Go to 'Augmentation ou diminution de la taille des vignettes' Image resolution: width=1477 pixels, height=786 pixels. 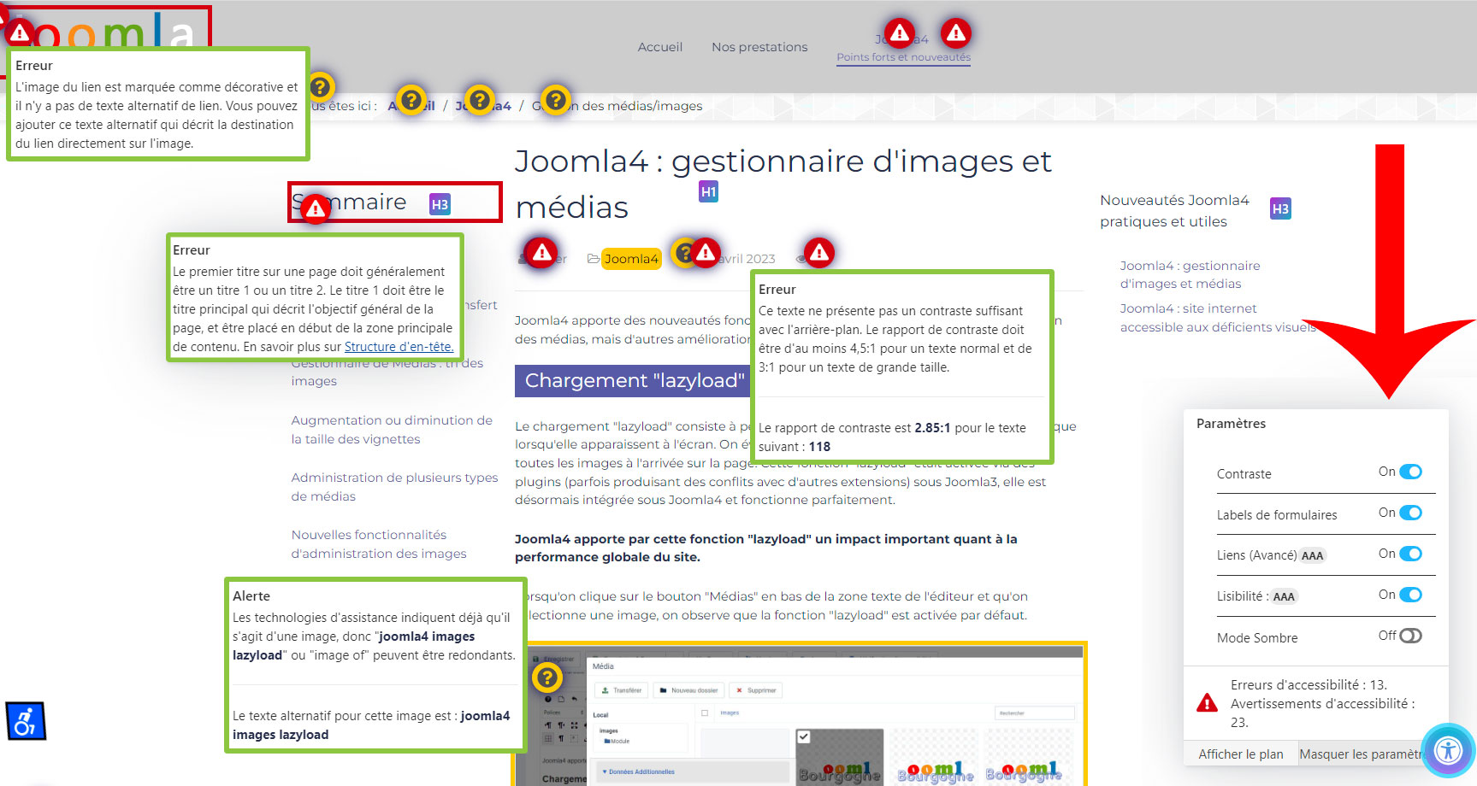(x=392, y=430)
